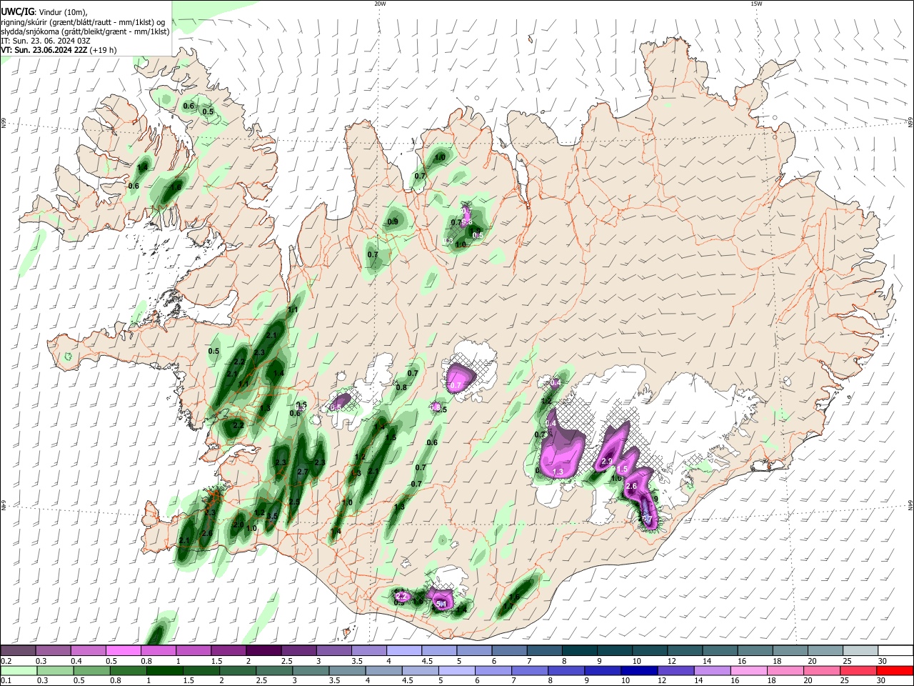Select the bright red bottom-row swatch above 30

[895, 671]
